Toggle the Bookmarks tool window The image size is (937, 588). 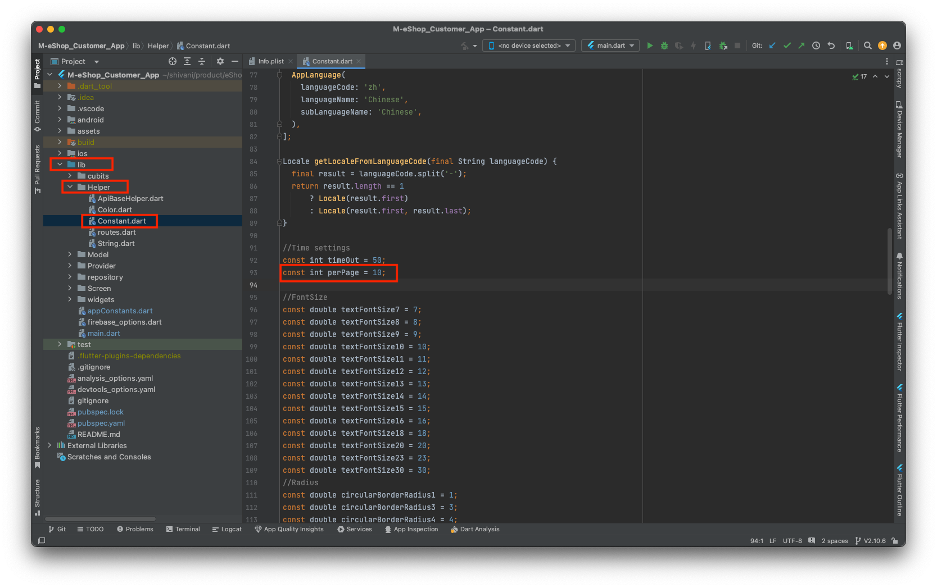(37, 447)
